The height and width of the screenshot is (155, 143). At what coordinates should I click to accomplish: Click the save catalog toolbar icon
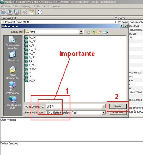point(10,12)
